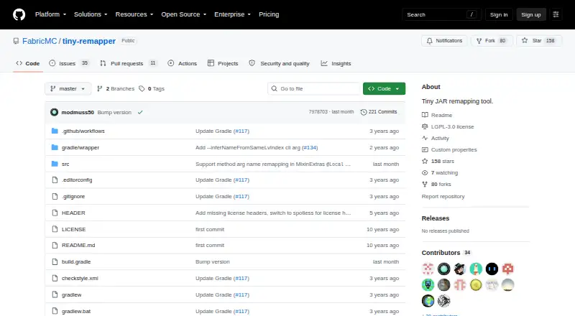Click the Sign in button
This screenshot has height=316, width=575.
pos(499,14)
